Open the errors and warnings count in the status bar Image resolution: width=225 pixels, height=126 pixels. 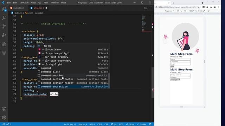(x=7, y=124)
